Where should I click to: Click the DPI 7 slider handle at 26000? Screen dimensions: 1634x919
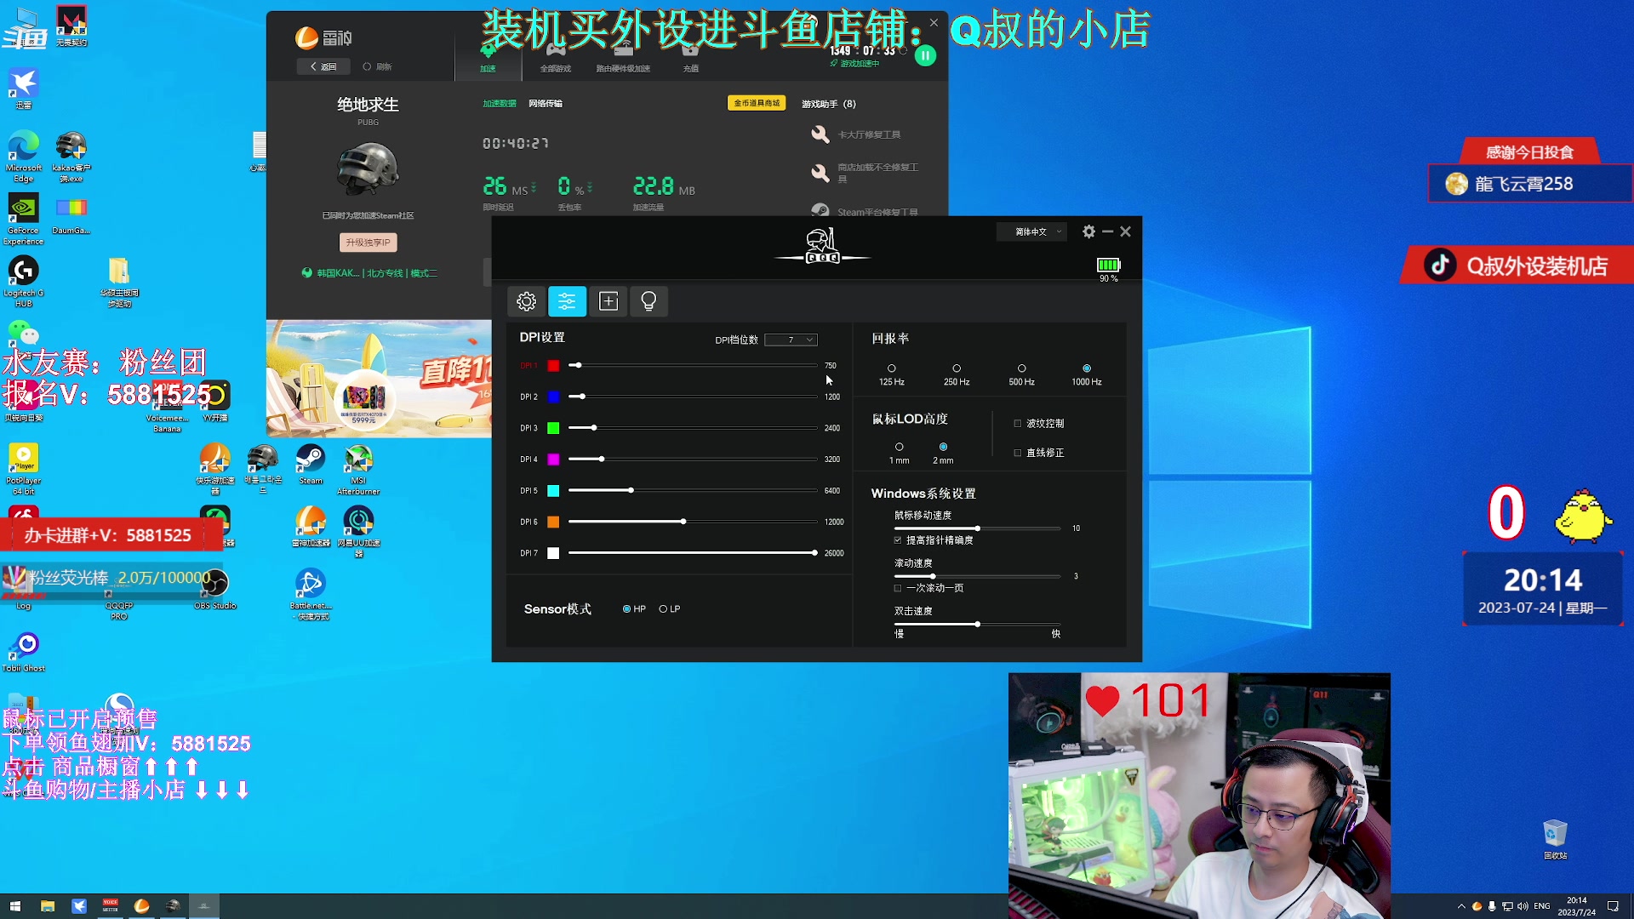pos(814,552)
